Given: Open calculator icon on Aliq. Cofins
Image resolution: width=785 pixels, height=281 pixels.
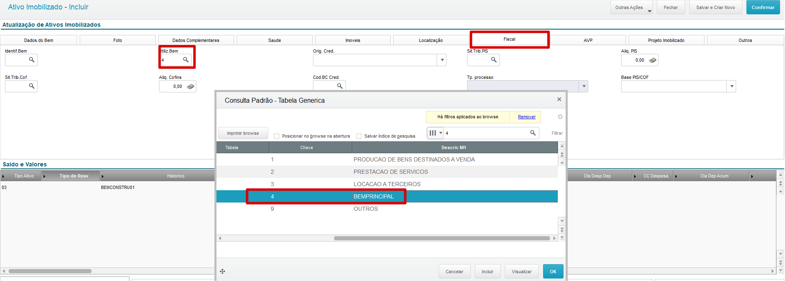Looking at the screenshot, I should (191, 86).
